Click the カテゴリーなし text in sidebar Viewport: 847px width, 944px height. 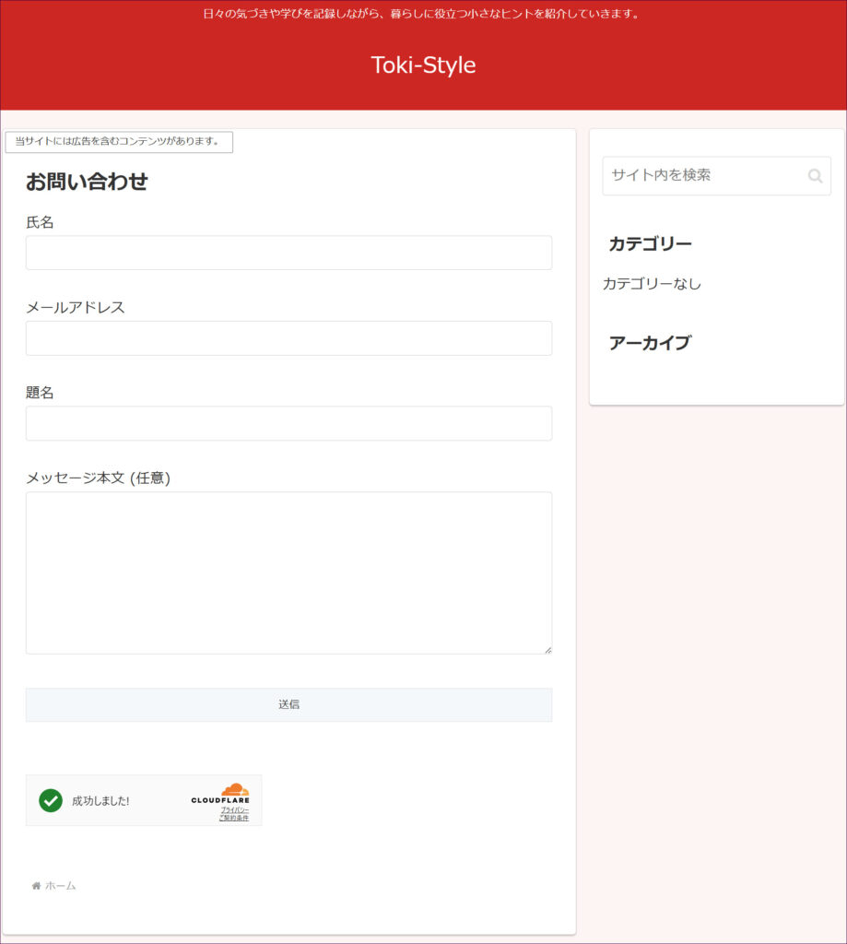tap(652, 284)
